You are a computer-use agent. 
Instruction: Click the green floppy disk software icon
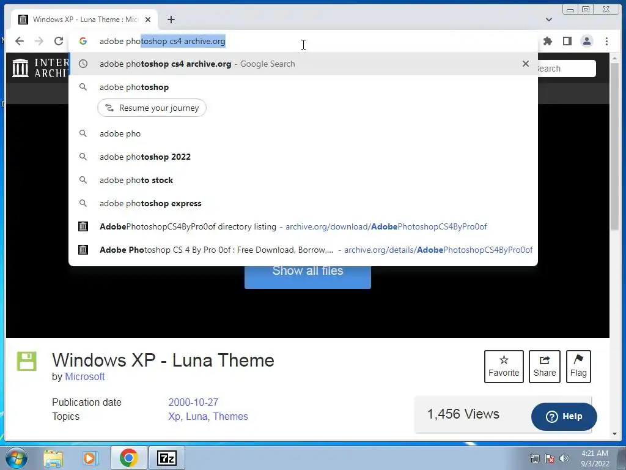[x=27, y=361]
